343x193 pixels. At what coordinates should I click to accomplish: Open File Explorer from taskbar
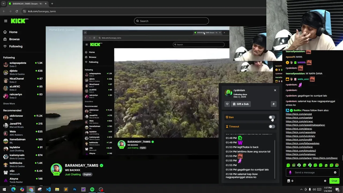tap(57, 190)
